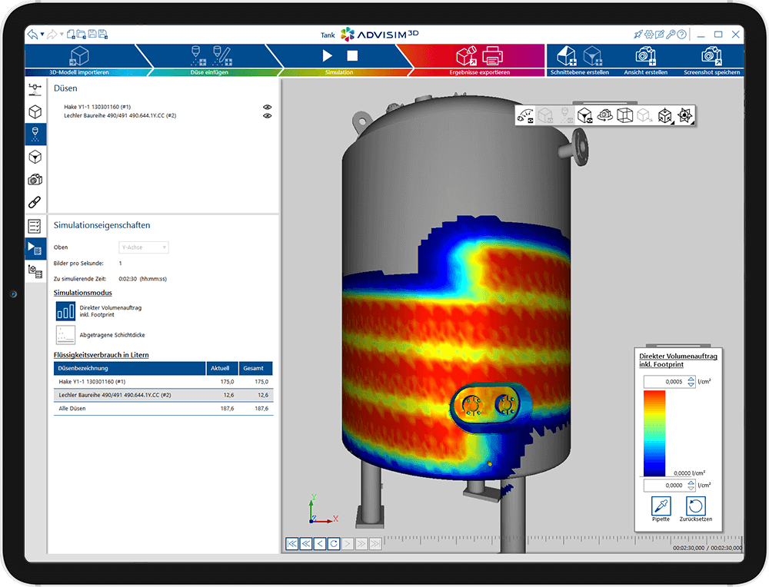Click the rotate camera view icon
The image size is (769, 587).
pos(604,116)
